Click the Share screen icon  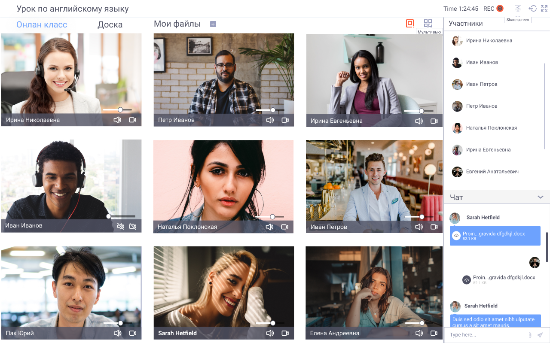click(x=518, y=9)
